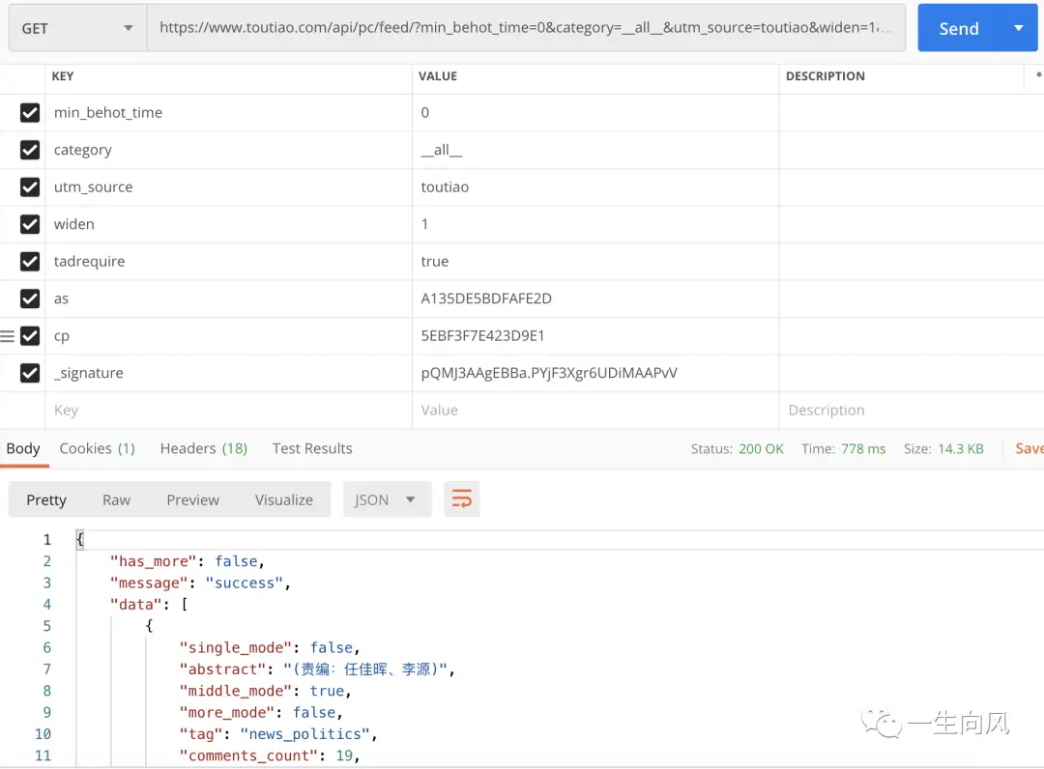Open the GET method dropdown

tap(77, 28)
